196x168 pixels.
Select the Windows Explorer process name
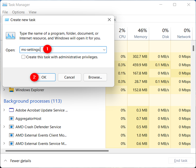point(30,90)
